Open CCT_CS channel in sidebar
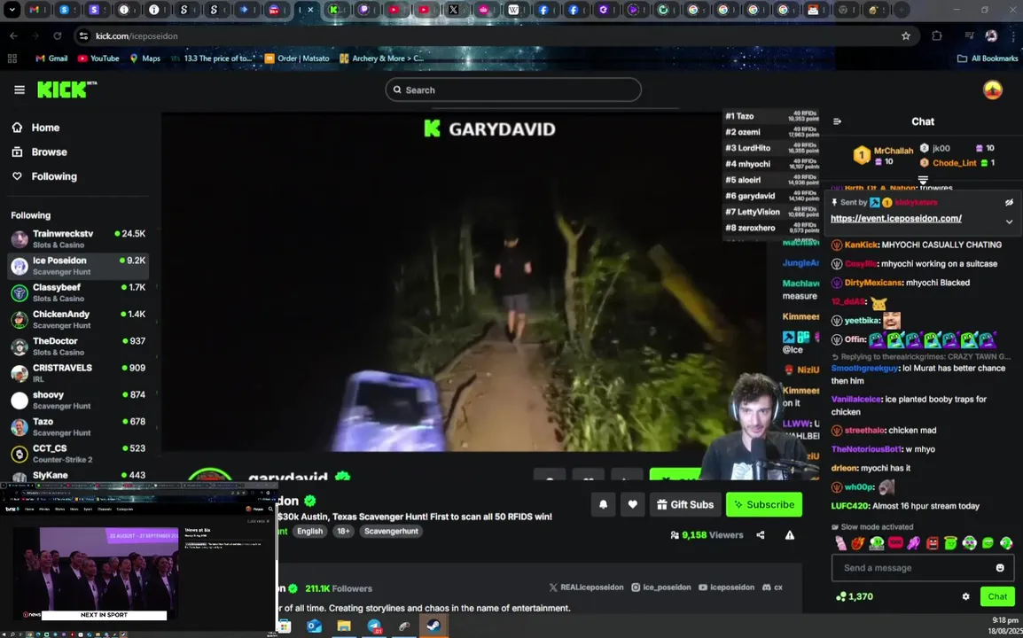 (x=78, y=454)
